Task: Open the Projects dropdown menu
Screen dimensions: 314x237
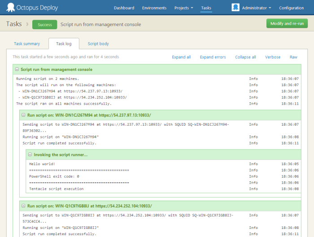Action: tap(184, 8)
